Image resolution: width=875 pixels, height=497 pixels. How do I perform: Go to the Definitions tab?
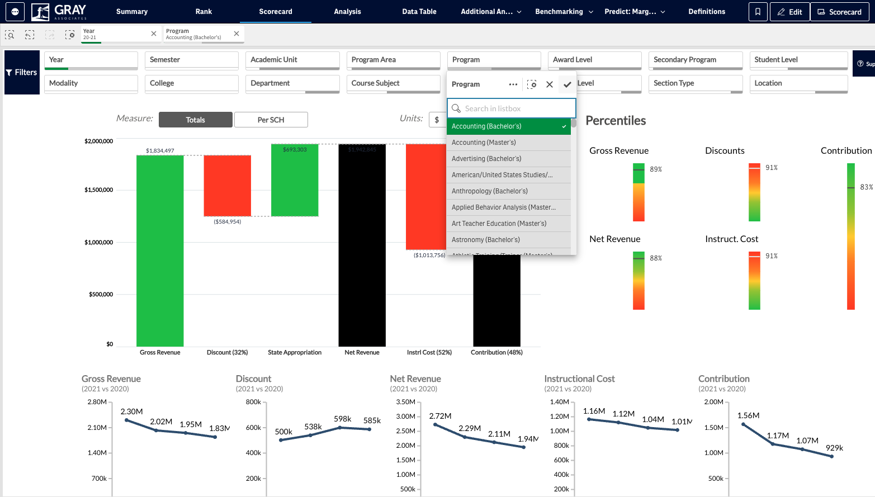707,12
